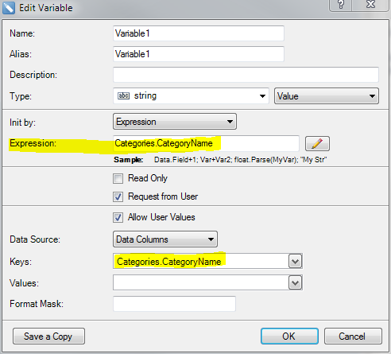The width and height of the screenshot is (391, 354).
Task: Click the Format Mask input field
Action: 174,304
